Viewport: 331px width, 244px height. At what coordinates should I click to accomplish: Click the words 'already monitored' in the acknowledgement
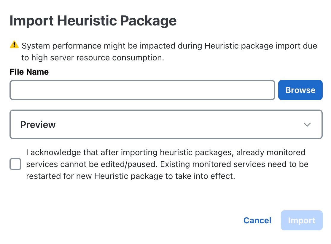271,152
